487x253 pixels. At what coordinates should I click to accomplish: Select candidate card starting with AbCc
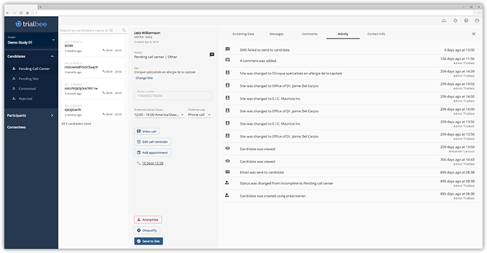point(93,89)
